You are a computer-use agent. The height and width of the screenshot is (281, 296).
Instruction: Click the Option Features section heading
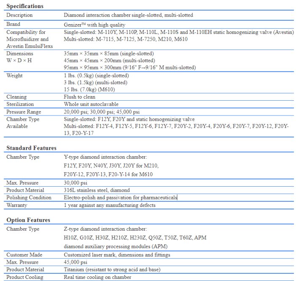[x=28, y=220]
